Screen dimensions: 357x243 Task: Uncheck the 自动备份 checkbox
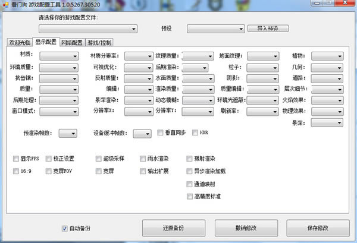(65, 228)
